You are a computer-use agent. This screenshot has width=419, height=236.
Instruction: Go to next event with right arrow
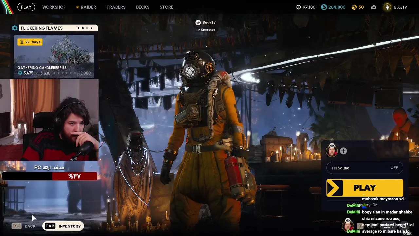[x=91, y=28]
